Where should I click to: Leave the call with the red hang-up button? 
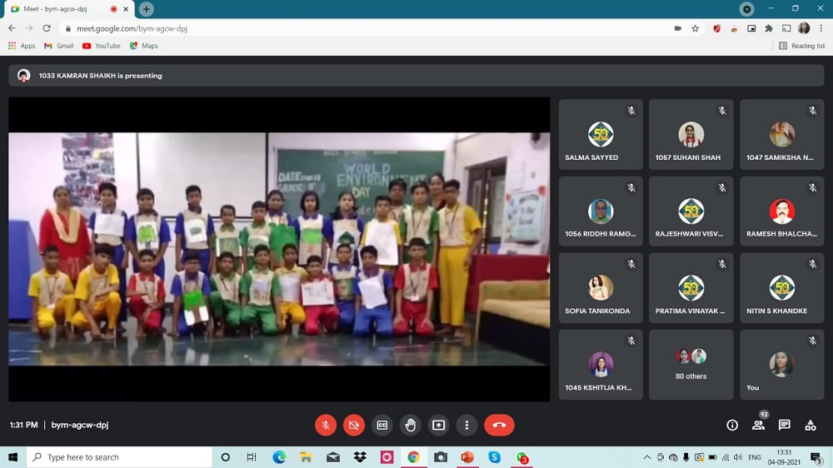(x=499, y=425)
